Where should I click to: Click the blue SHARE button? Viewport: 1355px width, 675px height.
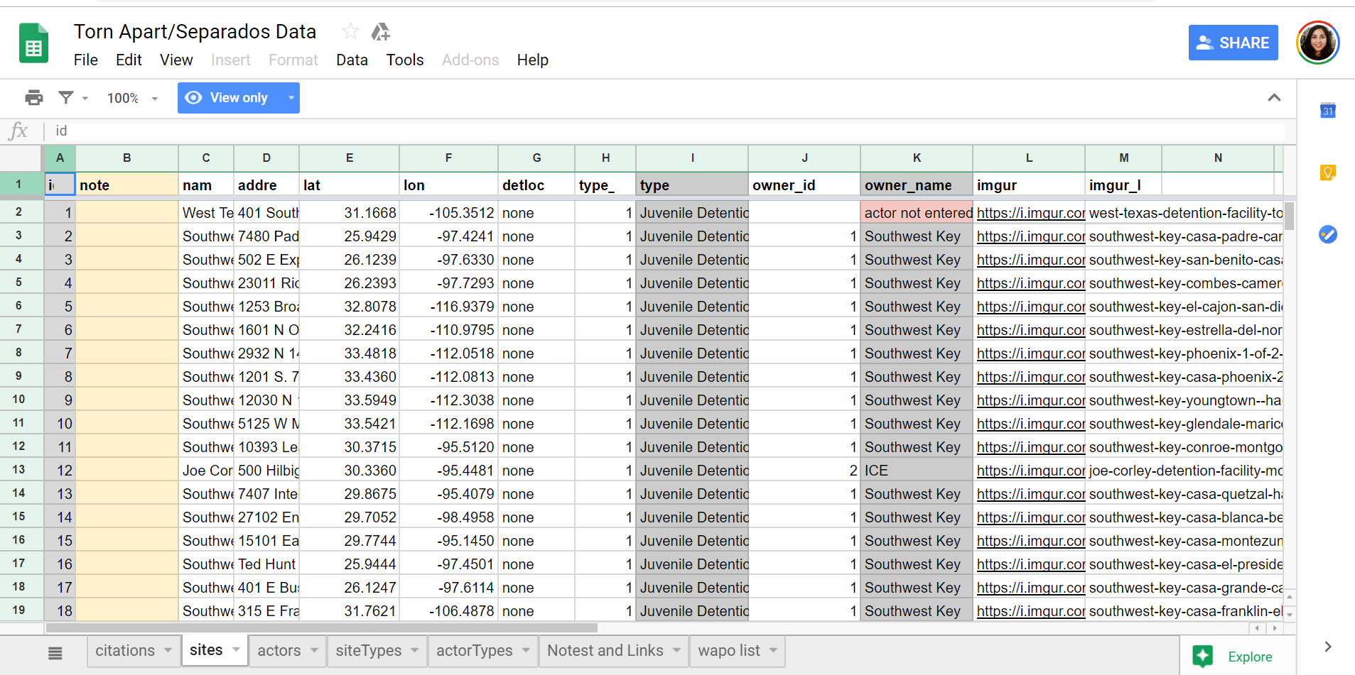1233,43
